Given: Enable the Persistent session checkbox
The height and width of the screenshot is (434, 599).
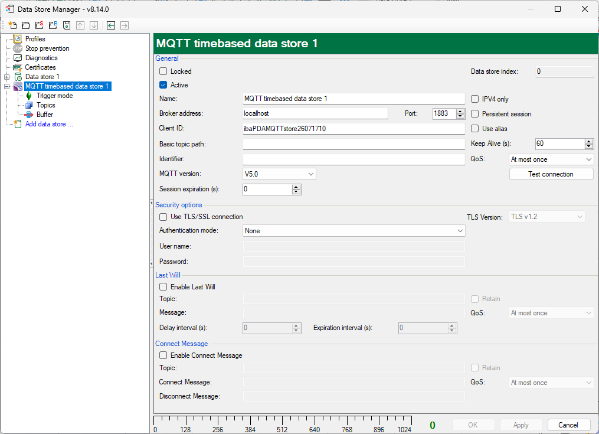Looking at the screenshot, I should (x=475, y=113).
